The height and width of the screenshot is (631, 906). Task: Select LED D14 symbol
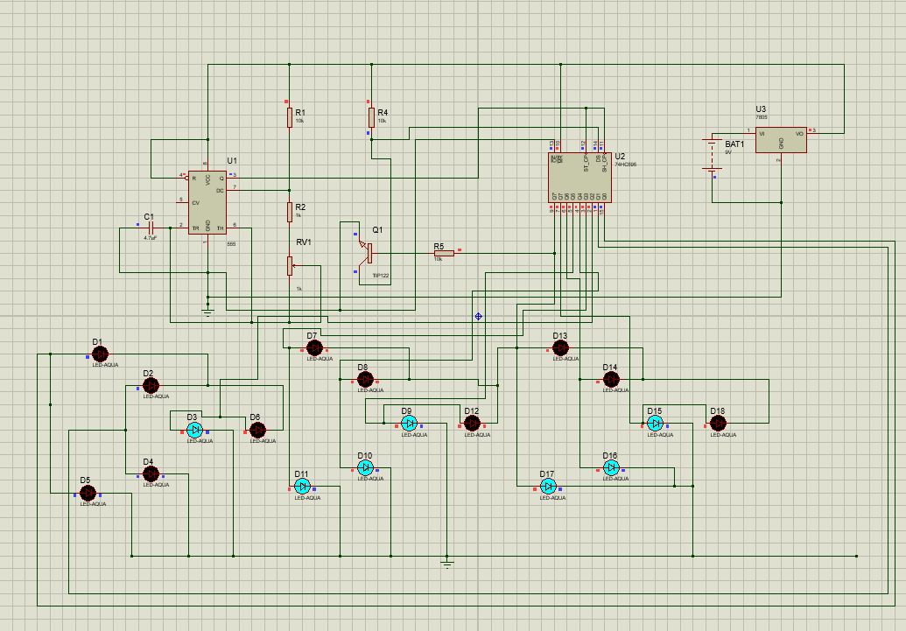pyautogui.click(x=611, y=380)
